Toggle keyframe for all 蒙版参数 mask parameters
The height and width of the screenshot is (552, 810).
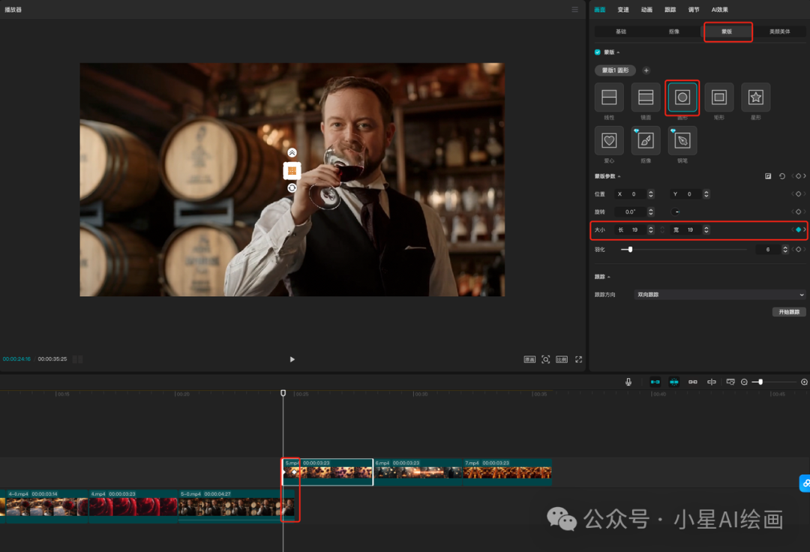798,176
